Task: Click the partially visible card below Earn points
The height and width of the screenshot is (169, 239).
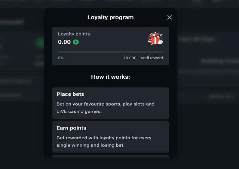Action: pos(111,156)
